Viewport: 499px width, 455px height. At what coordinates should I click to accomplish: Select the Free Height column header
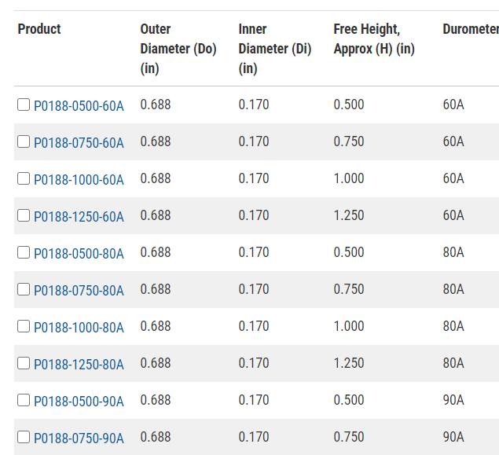coord(373,39)
